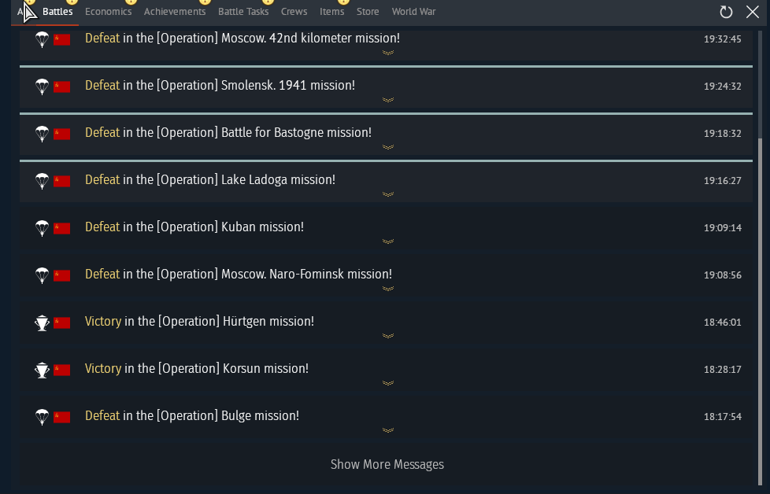The width and height of the screenshot is (770, 494).
Task: Click parachute icon for Bulge mission defeat
Action: point(43,416)
